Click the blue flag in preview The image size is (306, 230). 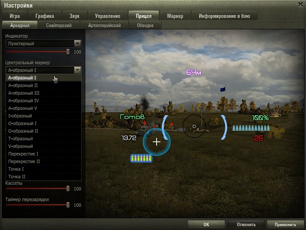pos(223,89)
